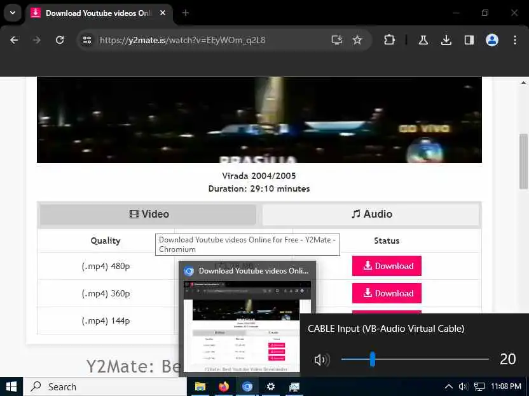529x396 pixels.
Task: Open Firefox from the taskbar
Action: tap(224, 386)
